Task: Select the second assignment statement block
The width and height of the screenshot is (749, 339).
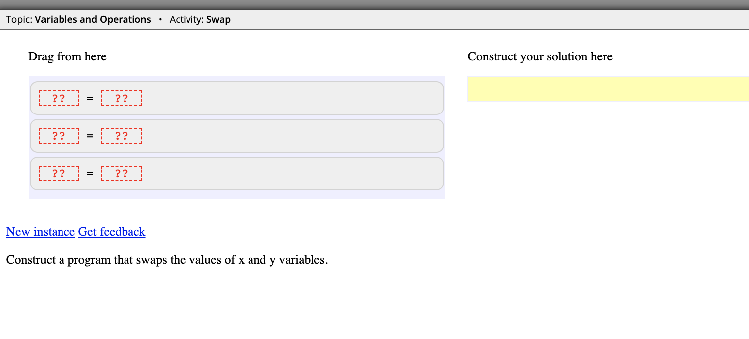Action: point(298,135)
